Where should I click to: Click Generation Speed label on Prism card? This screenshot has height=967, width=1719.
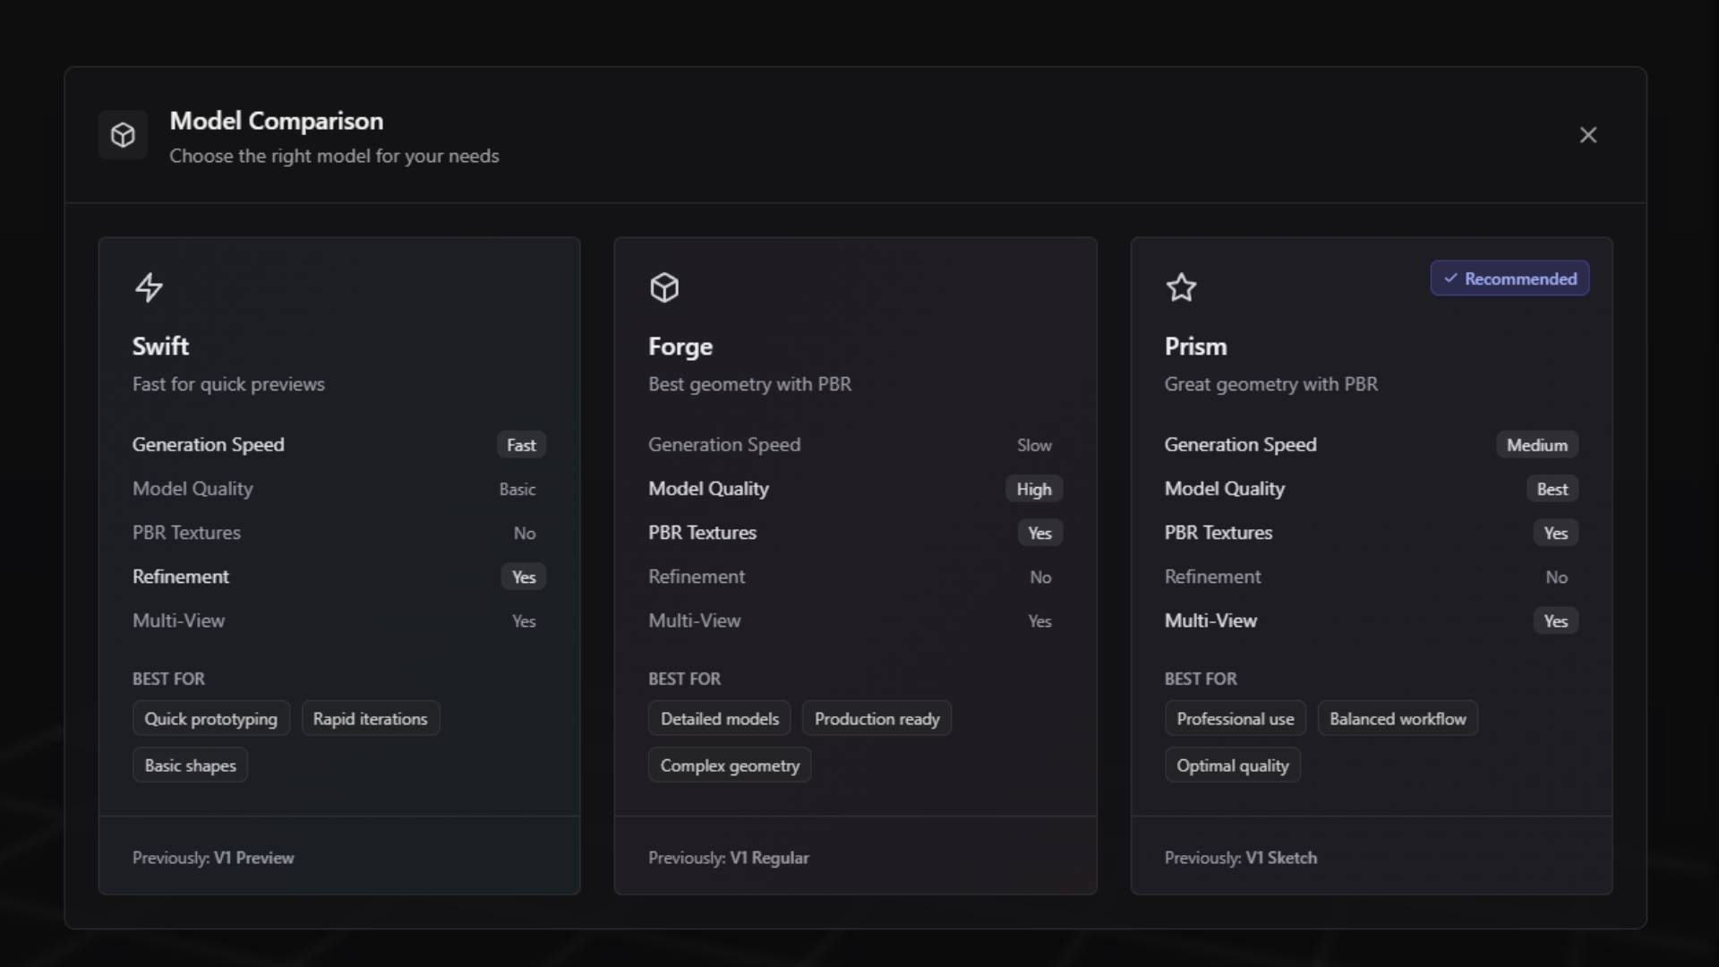(1241, 445)
